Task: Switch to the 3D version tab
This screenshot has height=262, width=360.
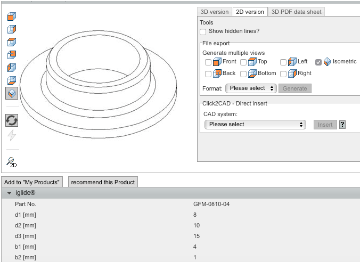Action: click(215, 12)
